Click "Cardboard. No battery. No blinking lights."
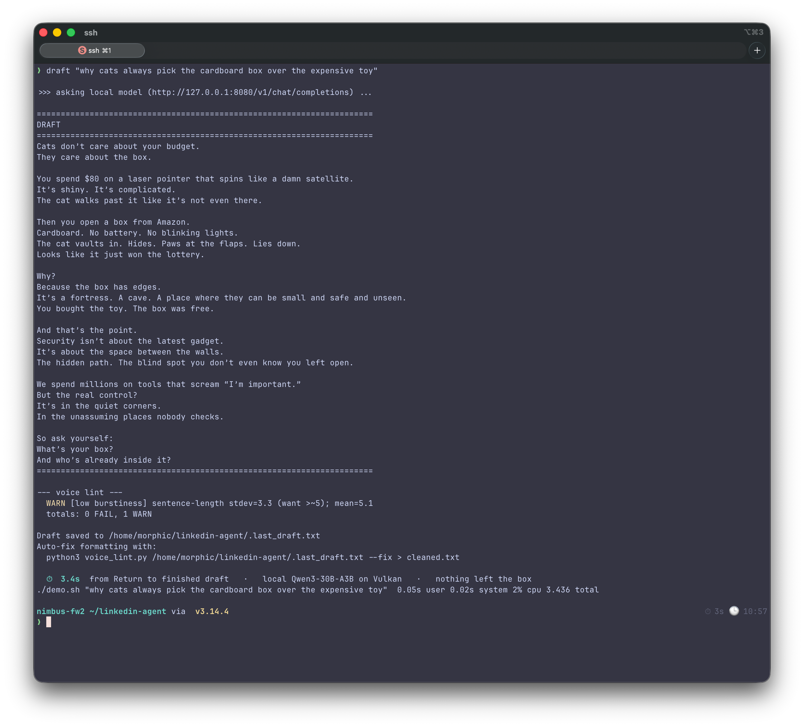 pyautogui.click(x=137, y=233)
